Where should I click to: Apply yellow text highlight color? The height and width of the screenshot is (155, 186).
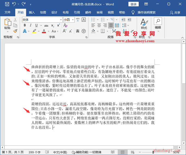[x=34, y=31]
